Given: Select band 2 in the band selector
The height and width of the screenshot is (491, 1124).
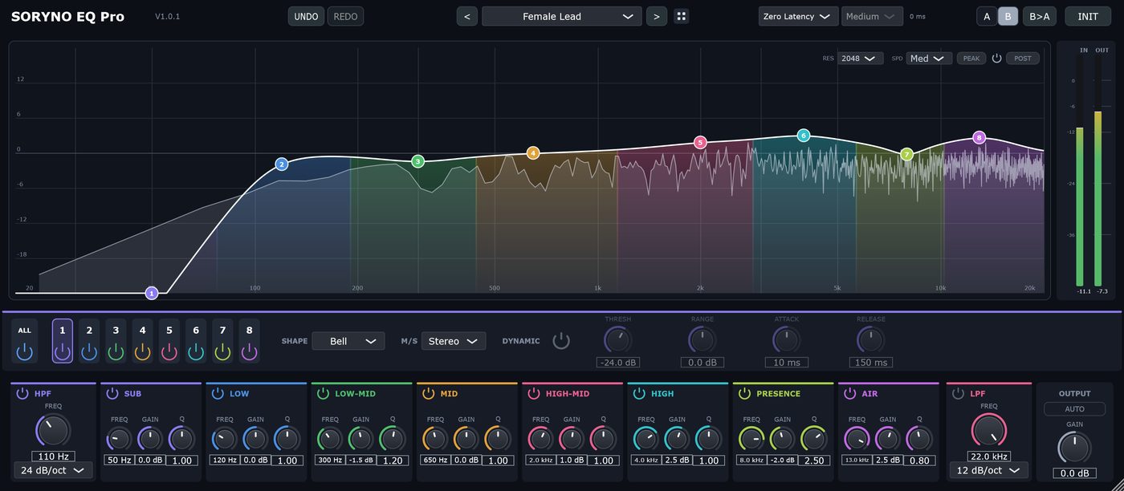Looking at the screenshot, I should [89, 341].
